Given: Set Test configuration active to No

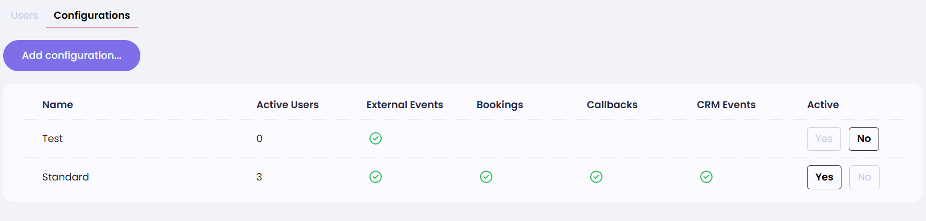Looking at the screenshot, I should tap(864, 139).
